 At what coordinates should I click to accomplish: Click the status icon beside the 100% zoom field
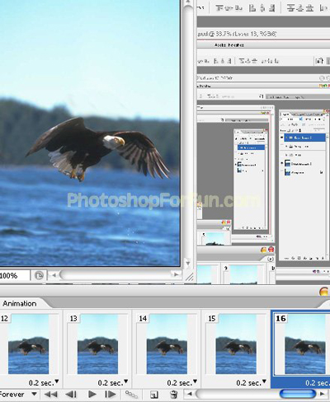click(39, 275)
